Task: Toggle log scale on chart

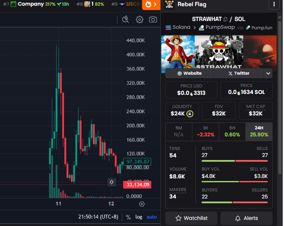Action: 139,217
